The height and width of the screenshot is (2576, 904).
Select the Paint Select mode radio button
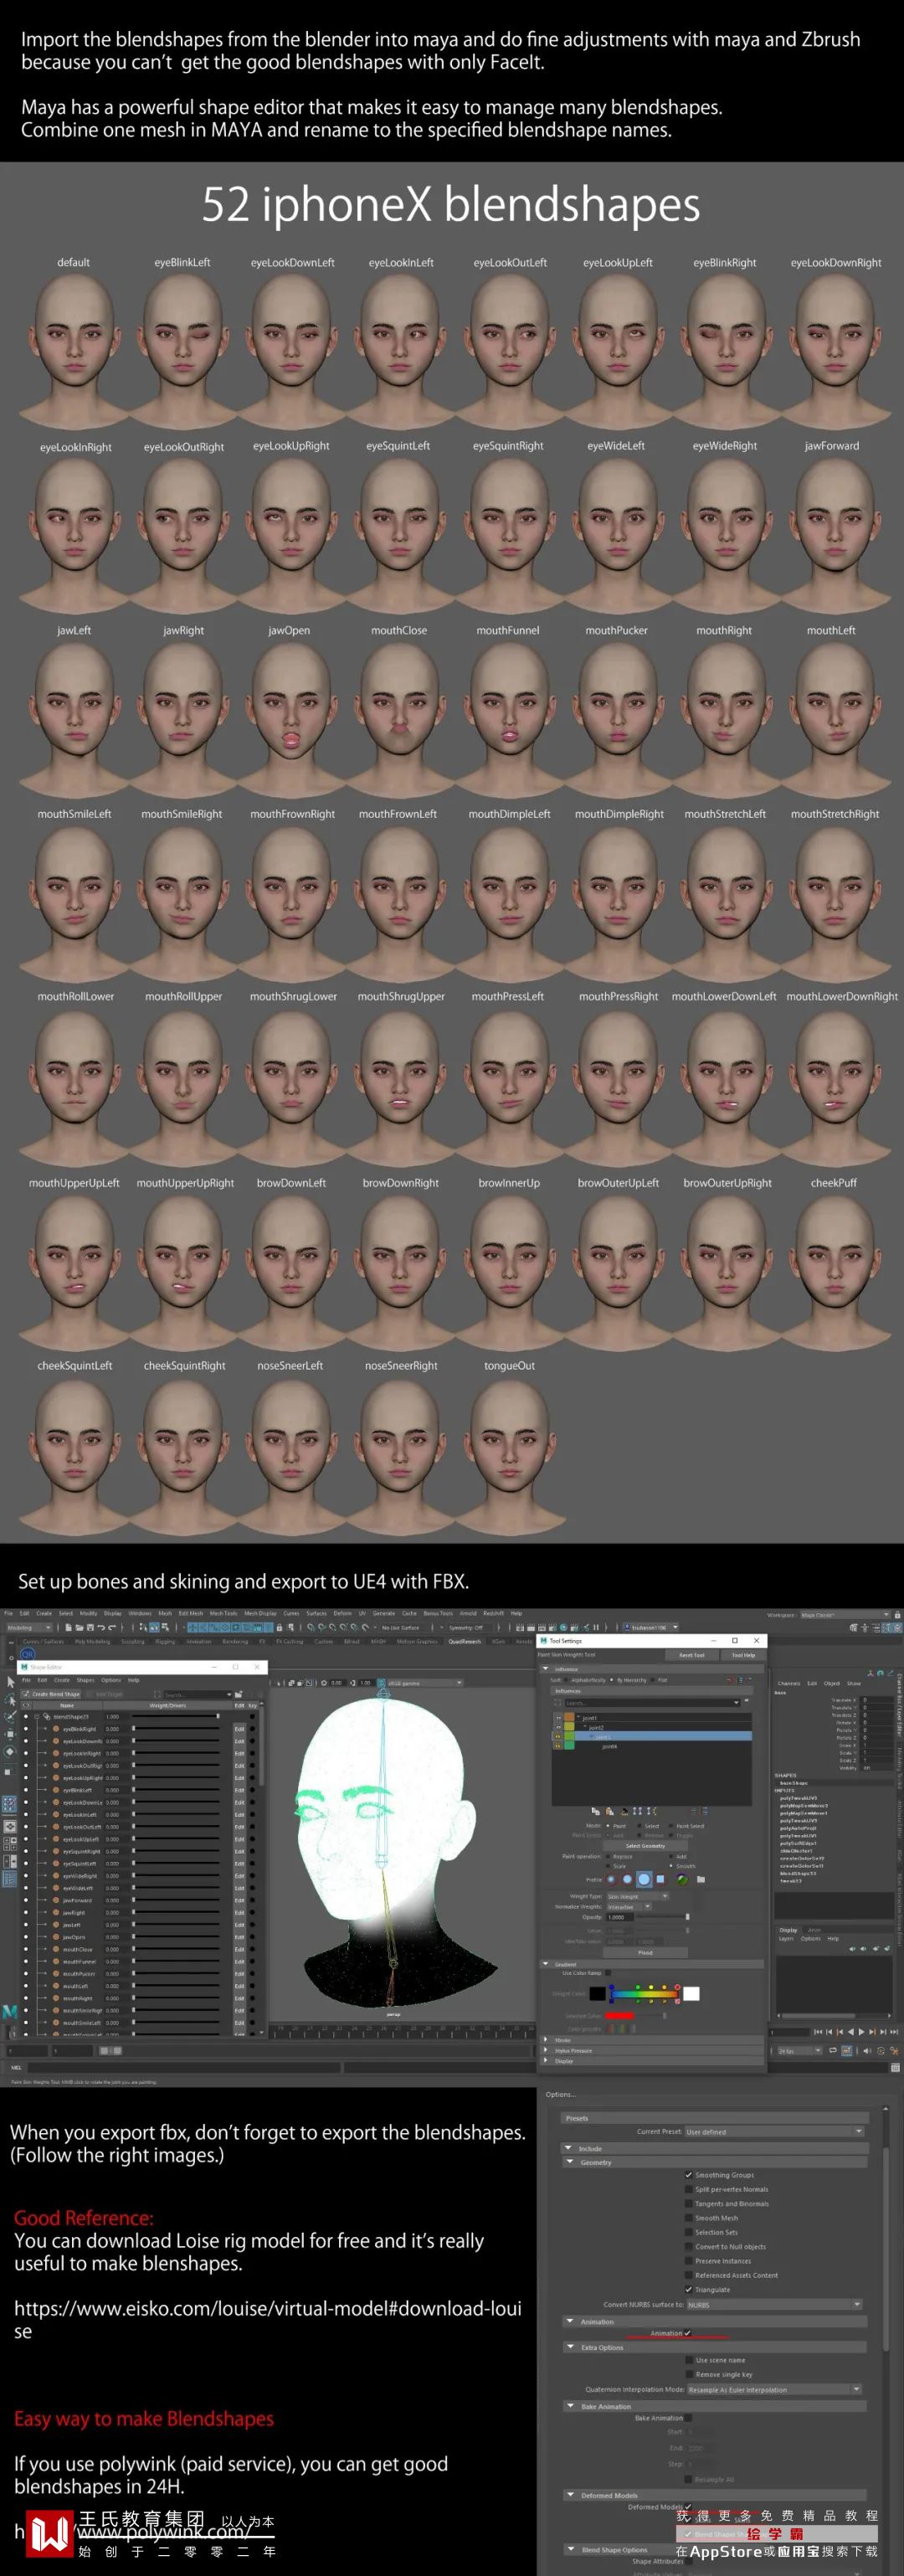coord(671,1826)
